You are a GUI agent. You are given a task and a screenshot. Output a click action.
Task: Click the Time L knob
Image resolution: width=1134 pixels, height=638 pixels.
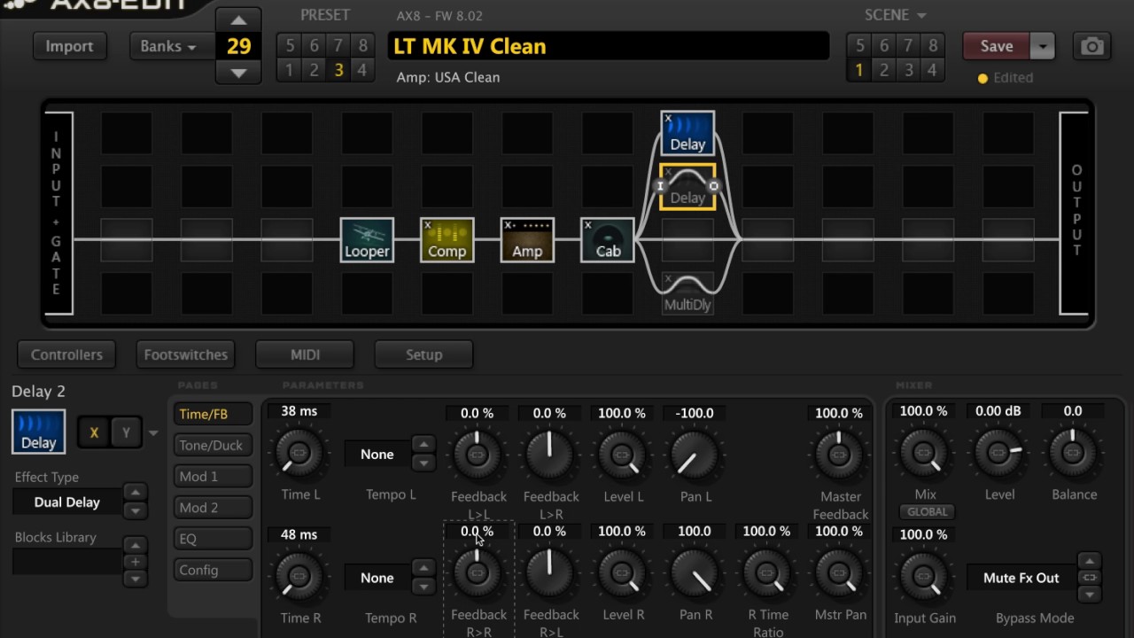tap(299, 452)
